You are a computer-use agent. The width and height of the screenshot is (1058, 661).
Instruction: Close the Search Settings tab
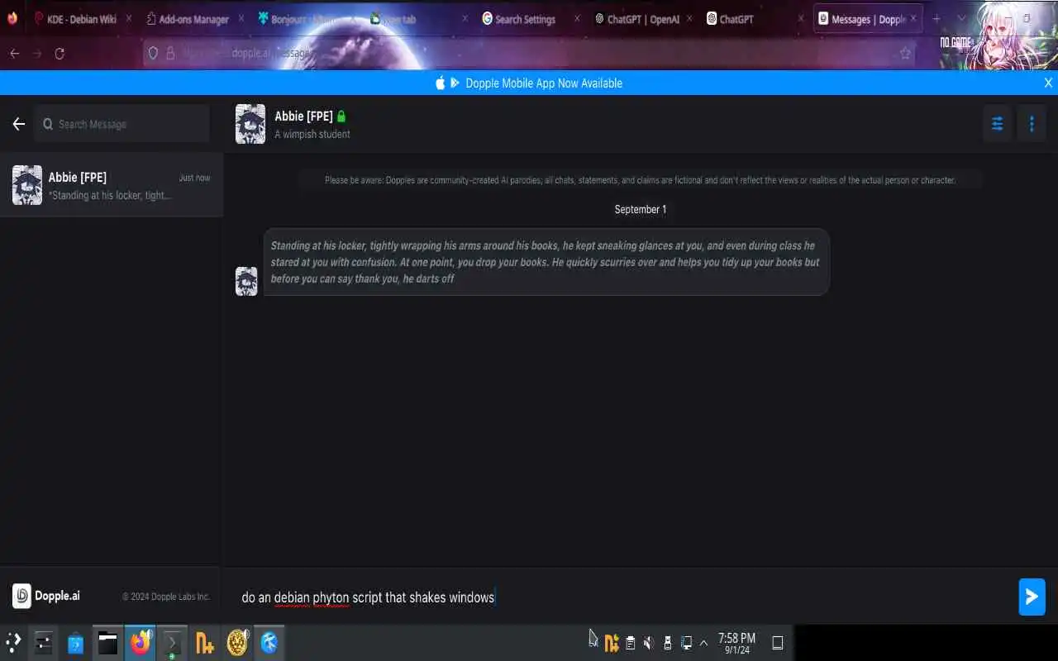(577, 18)
